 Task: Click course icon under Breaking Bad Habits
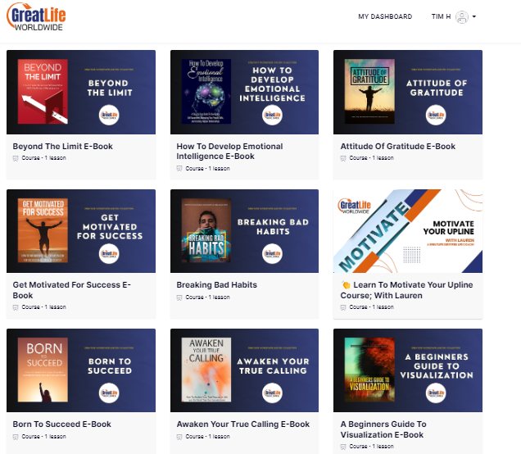point(179,297)
